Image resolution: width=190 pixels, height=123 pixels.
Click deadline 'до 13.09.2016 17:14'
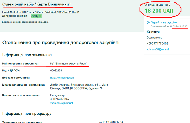(111, 122)
